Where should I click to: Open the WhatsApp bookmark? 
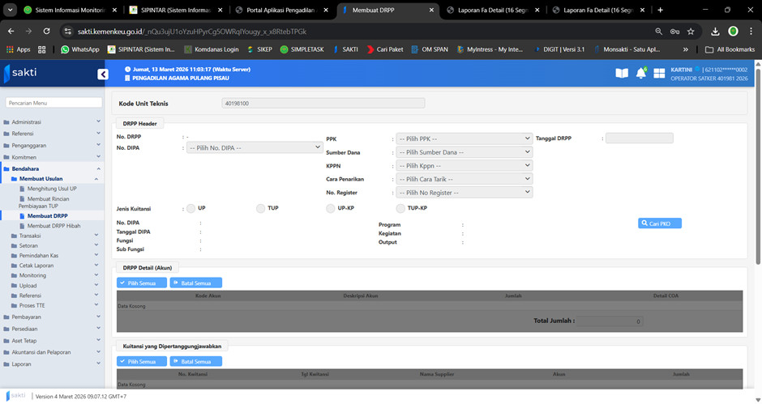point(79,49)
